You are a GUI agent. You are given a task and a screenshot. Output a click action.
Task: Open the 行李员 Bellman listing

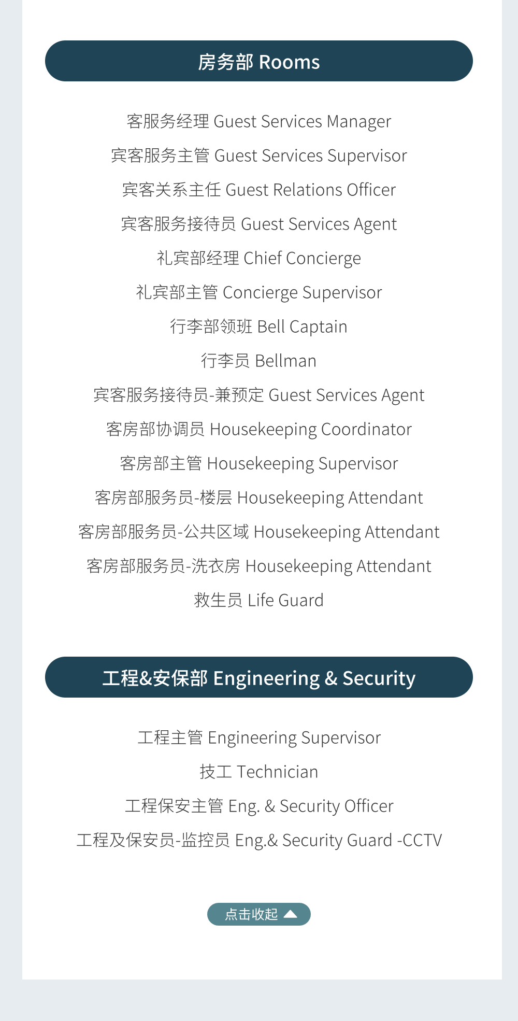pos(259,361)
